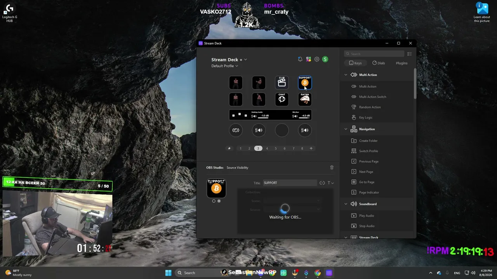
Task: Go to page 2
Action: click(x=249, y=148)
